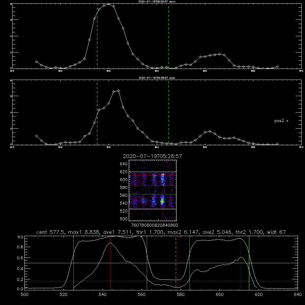
Task: Select green boundary line near 615
Action: coord(249,263)
